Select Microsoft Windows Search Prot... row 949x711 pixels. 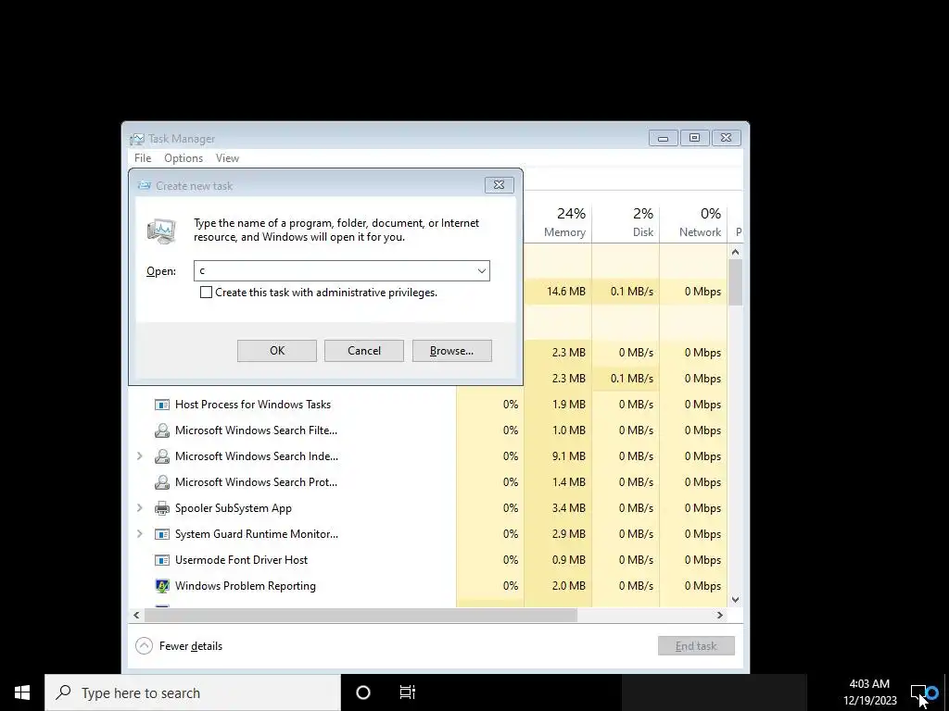428,482
